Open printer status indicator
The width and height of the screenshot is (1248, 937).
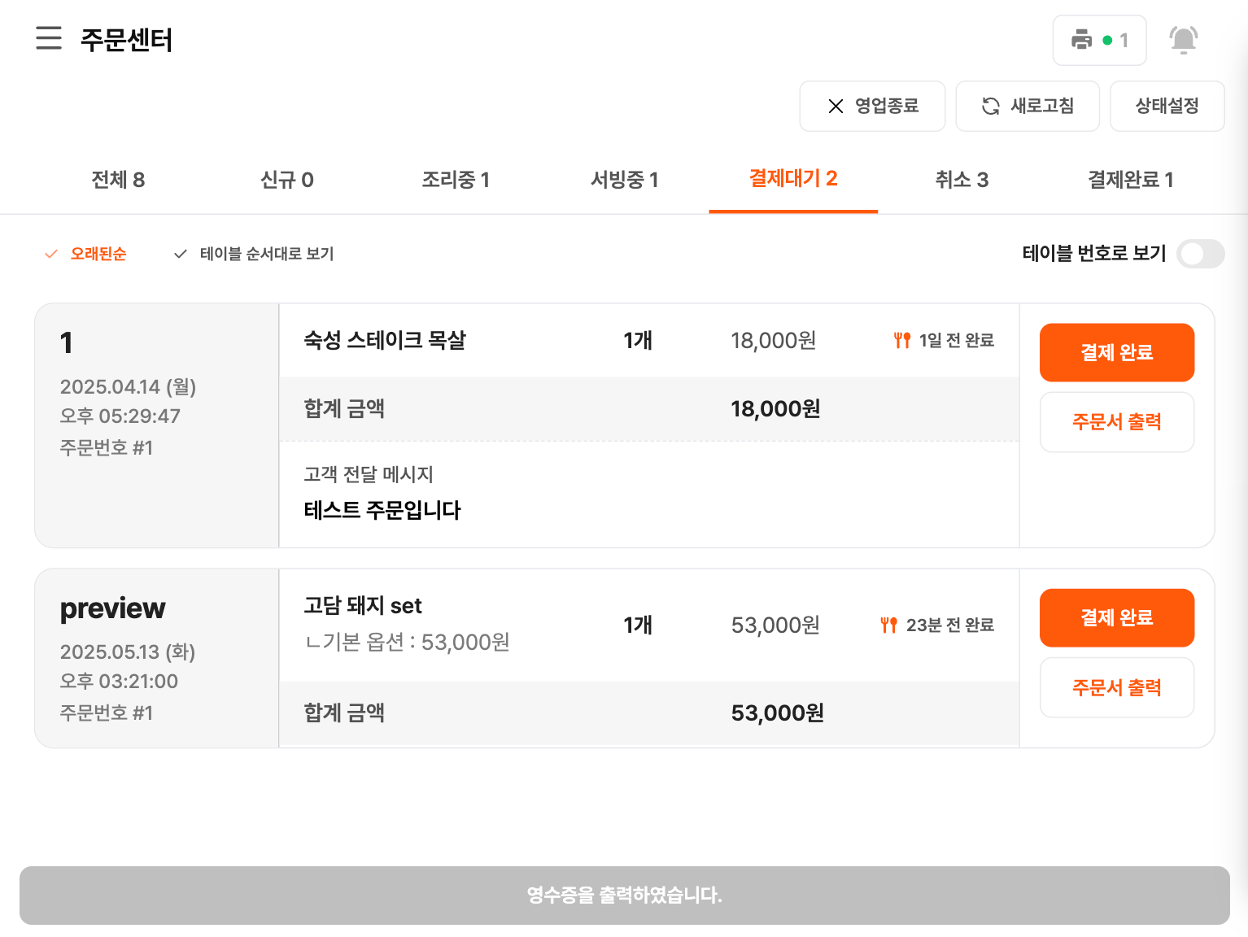click(1099, 40)
